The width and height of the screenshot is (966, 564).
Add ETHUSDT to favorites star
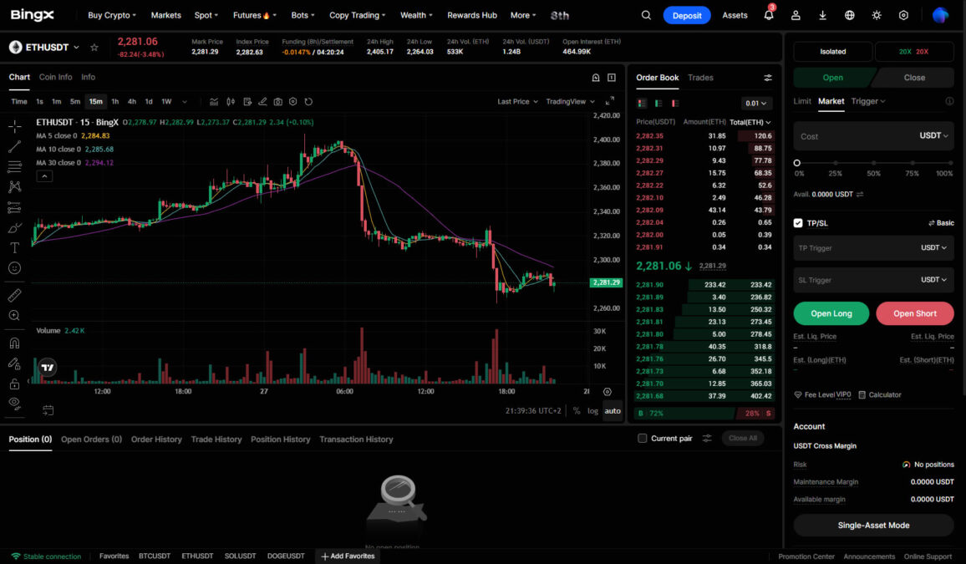(x=94, y=47)
